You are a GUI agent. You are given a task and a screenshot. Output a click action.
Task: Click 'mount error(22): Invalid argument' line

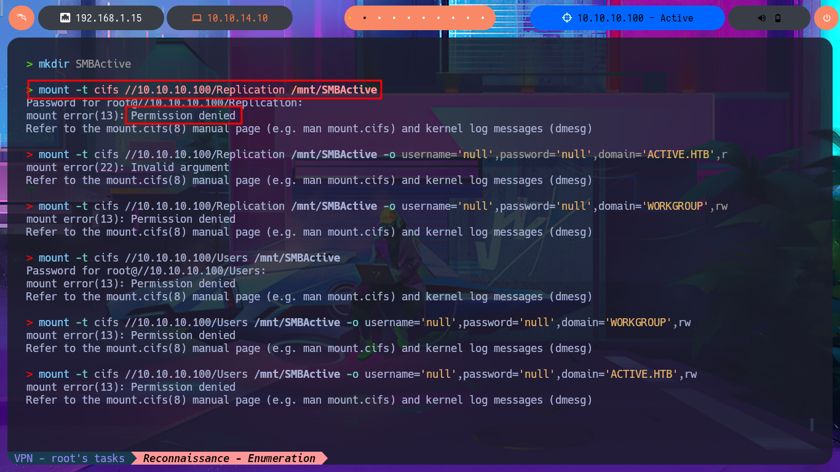tap(128, 167)
